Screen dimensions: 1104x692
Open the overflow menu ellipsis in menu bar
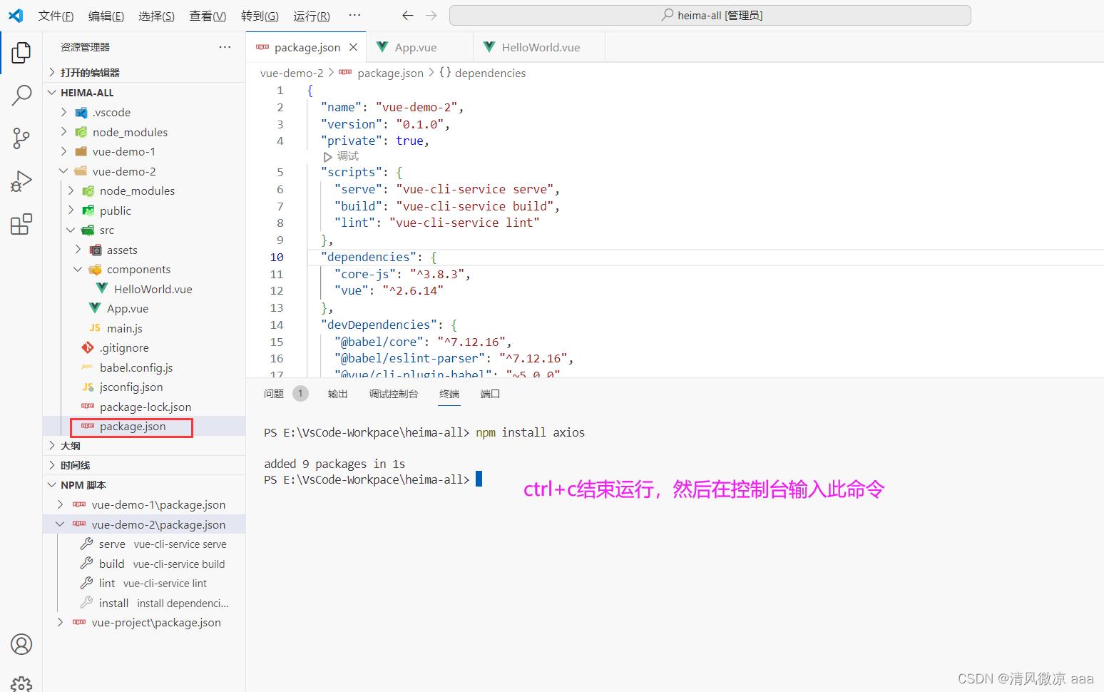click(x=354, y=15)
